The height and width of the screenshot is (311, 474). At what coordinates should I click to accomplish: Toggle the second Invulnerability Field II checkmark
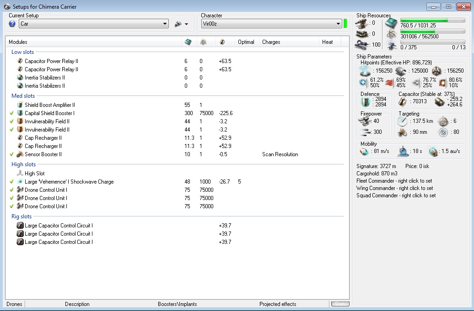coord(11,129)
